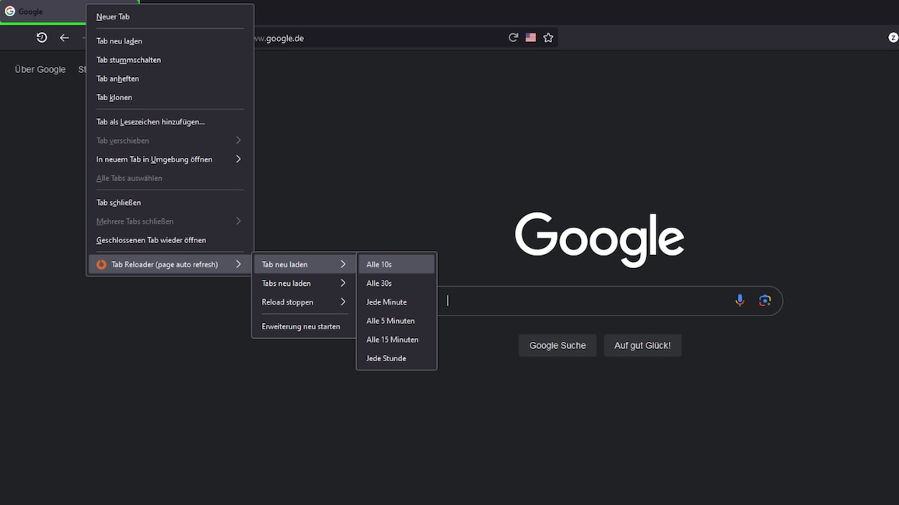
Task: Expand the Tabs neu laden submenu chevron
Action: pyautogui.click(x=343, y=284)
